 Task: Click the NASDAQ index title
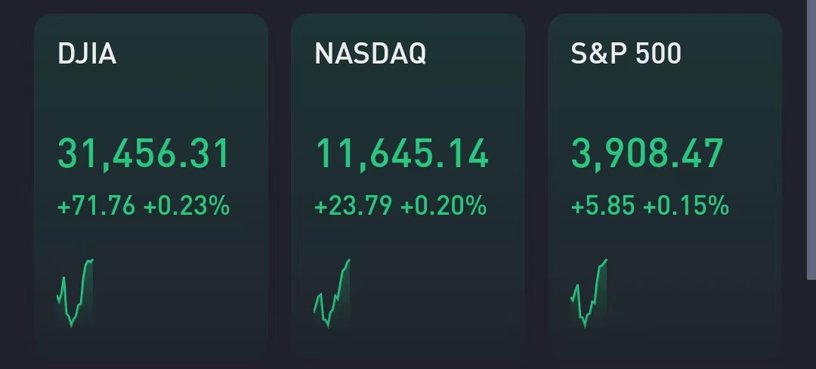[370, 54]
